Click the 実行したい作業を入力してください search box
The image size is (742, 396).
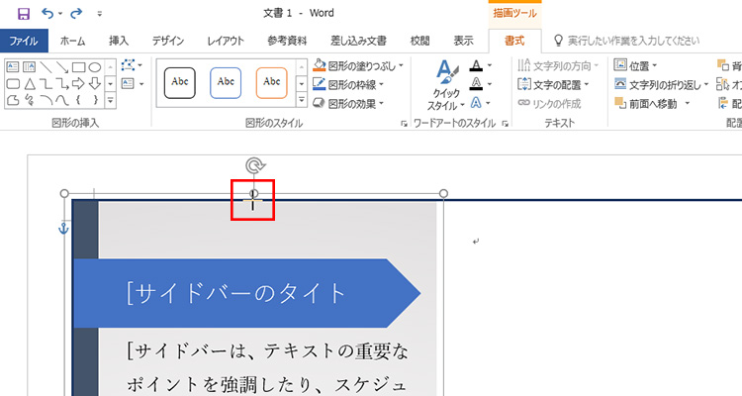coord(633,41)
